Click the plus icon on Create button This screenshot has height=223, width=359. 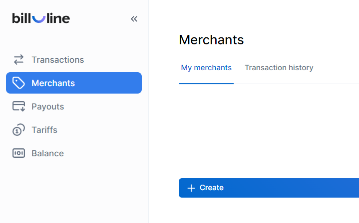click(x=191, y=188)
